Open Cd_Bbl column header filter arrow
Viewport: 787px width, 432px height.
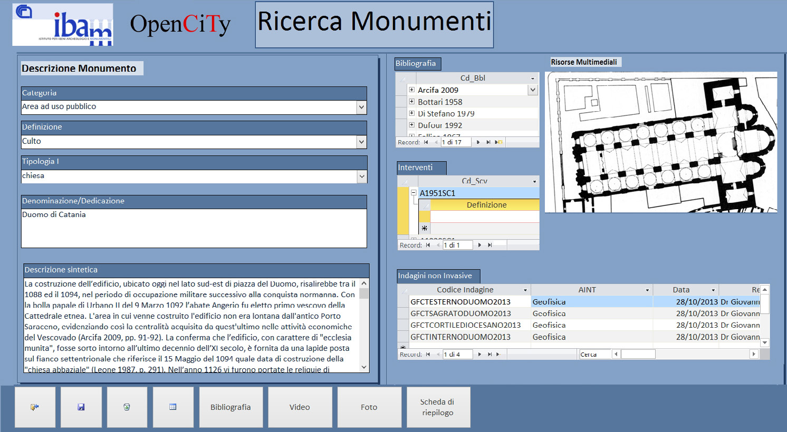click(532, 78)
